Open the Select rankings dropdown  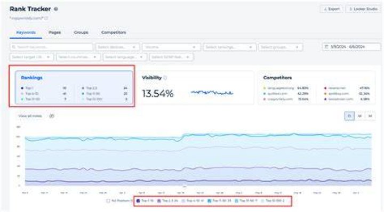point(229,47)
